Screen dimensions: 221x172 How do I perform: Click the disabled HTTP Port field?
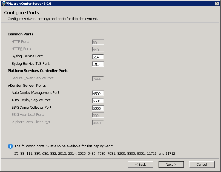98,42
